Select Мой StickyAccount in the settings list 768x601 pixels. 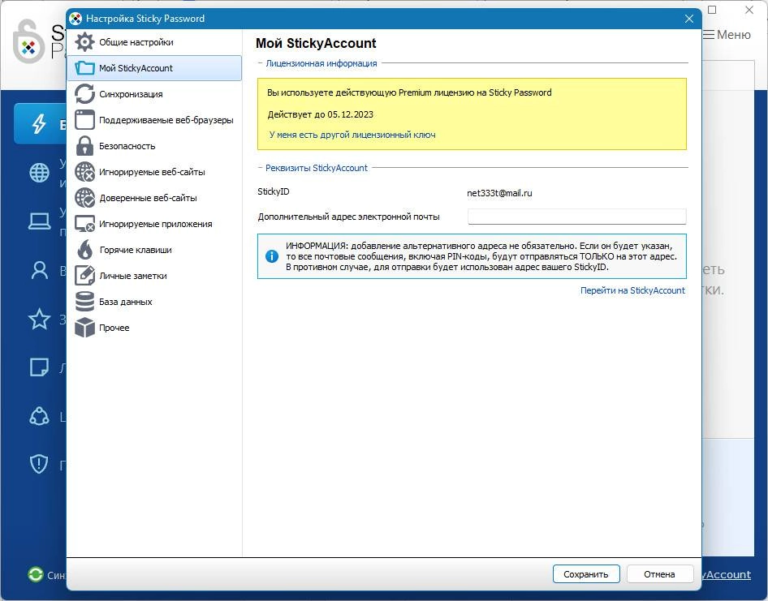tap(154, 68)
